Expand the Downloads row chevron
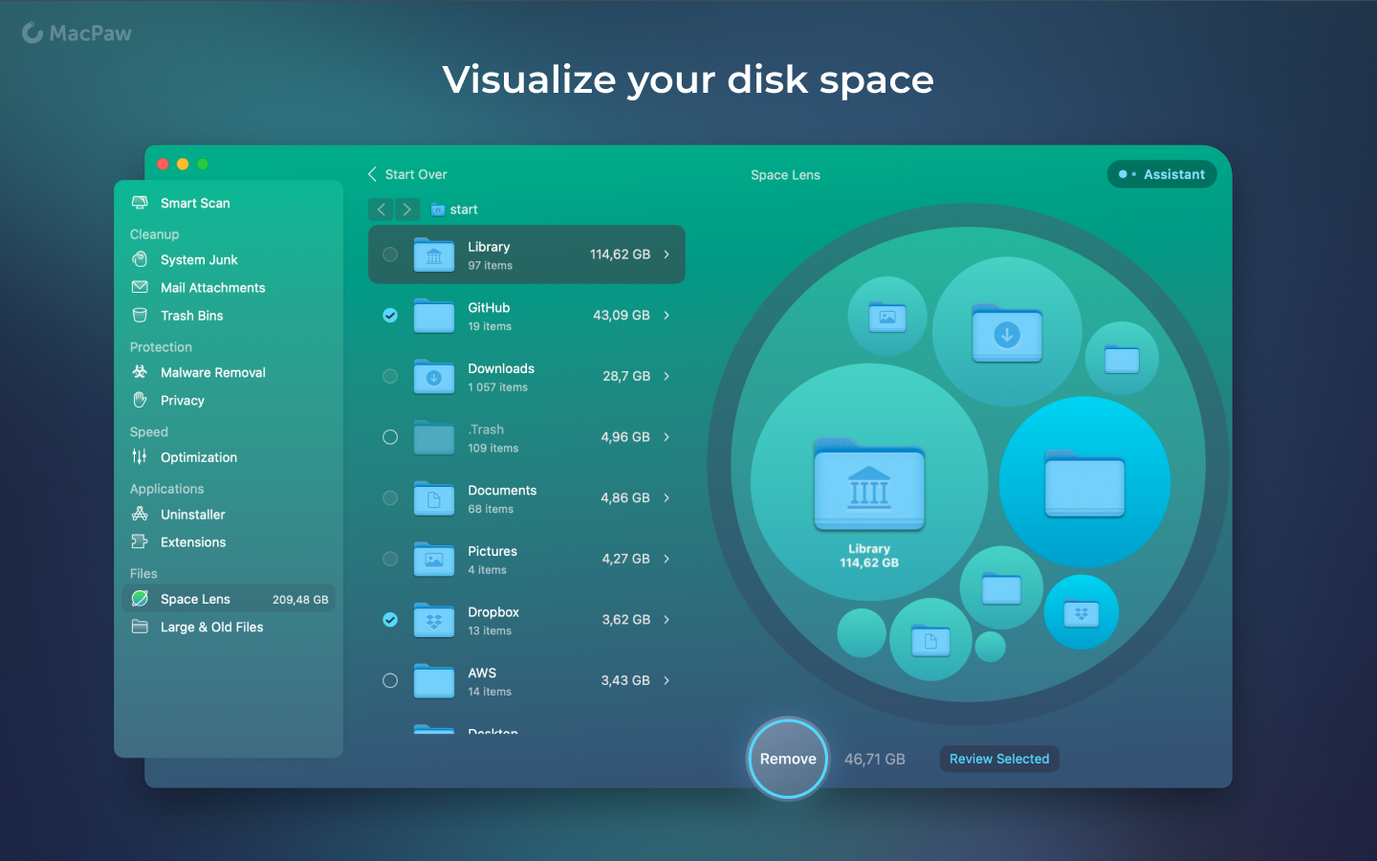Viewport: 1377px width, 861px height. tap(667, 376)
